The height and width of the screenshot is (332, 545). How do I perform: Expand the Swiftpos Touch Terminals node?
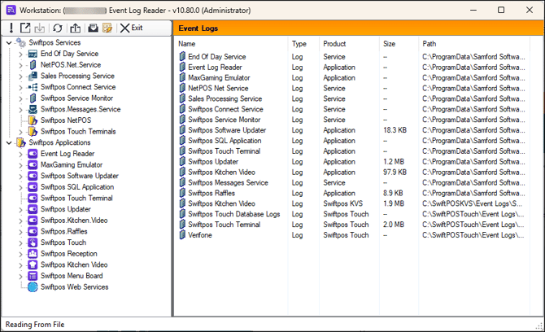[x=20, y=132]
